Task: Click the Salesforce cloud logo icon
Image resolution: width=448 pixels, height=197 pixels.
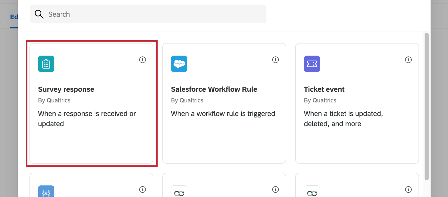Action: (x=179, y=64)
